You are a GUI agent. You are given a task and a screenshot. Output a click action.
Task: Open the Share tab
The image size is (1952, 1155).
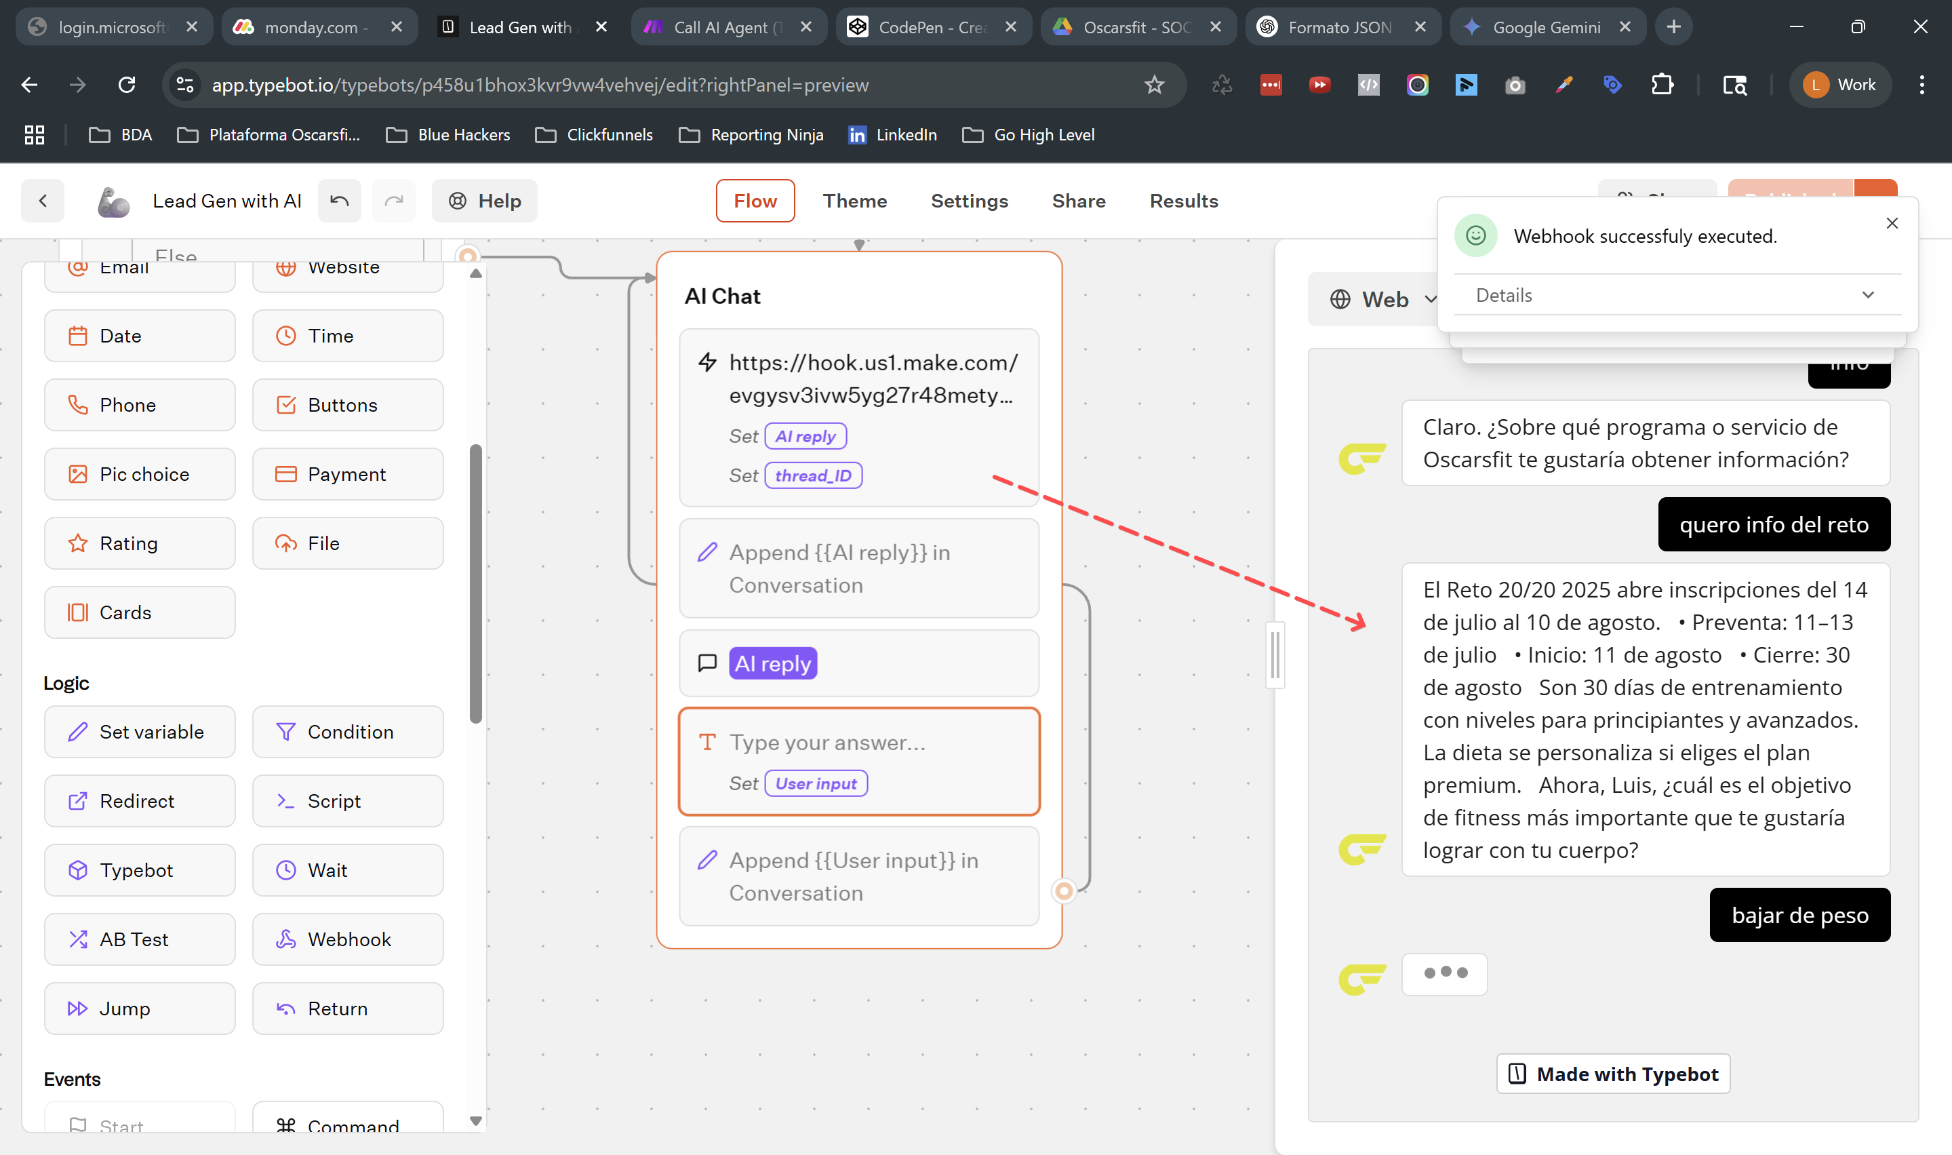click(x=1078, y=201)
